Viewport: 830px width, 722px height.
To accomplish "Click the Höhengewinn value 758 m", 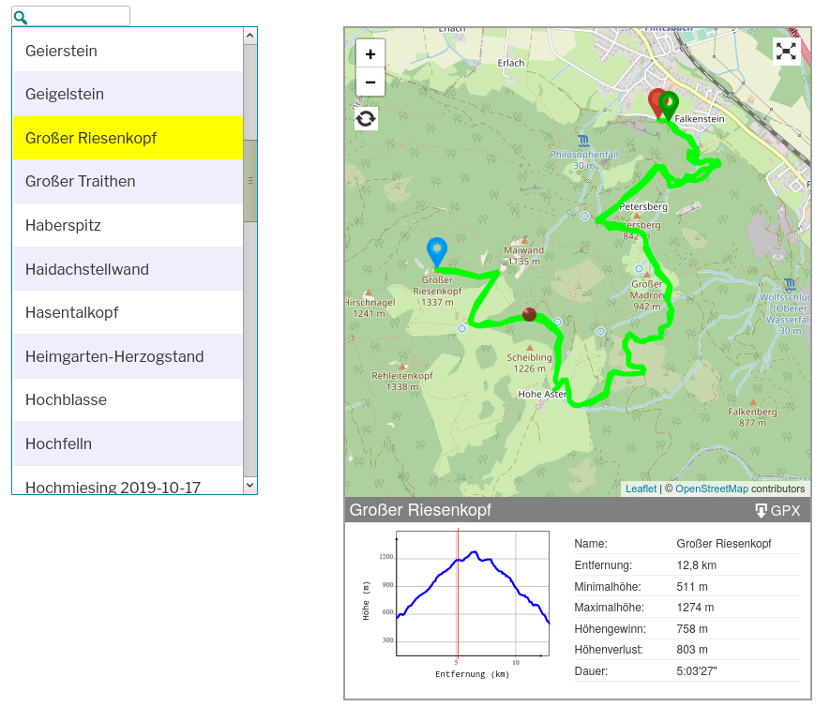I will tap(692, 629).
